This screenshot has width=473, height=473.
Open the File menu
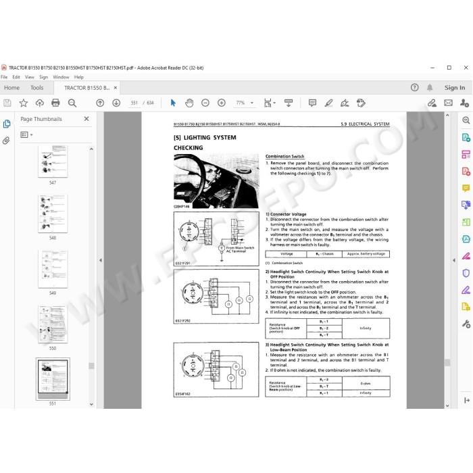[4, 77]
